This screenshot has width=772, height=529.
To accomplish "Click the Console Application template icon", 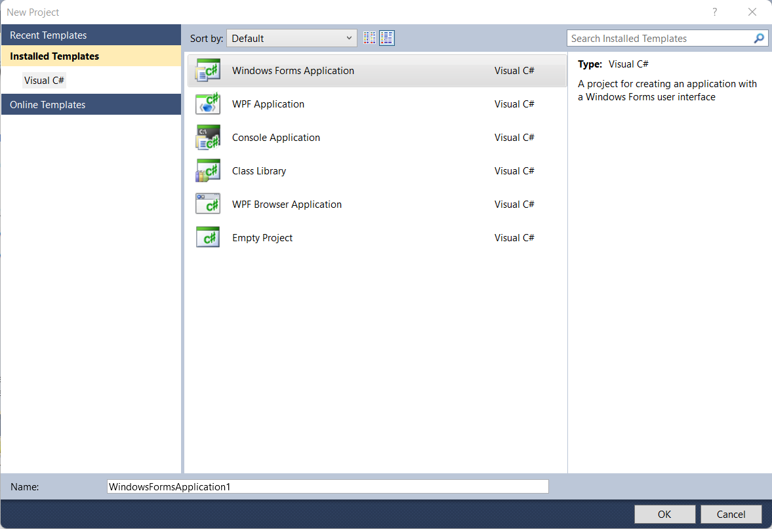I will (x=208, y=137).
